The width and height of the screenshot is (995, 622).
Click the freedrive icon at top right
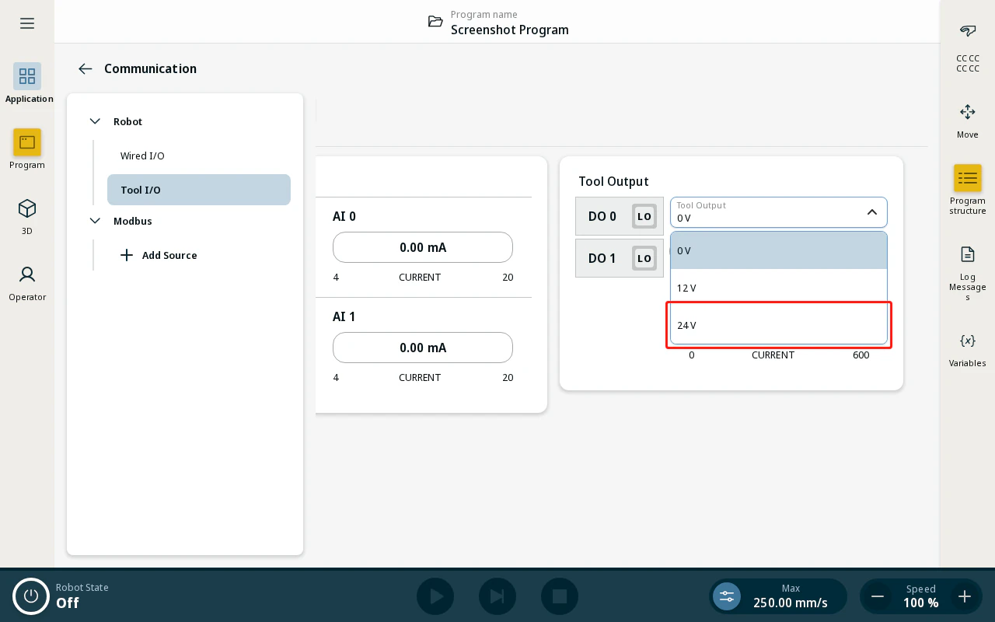(968, 31)
